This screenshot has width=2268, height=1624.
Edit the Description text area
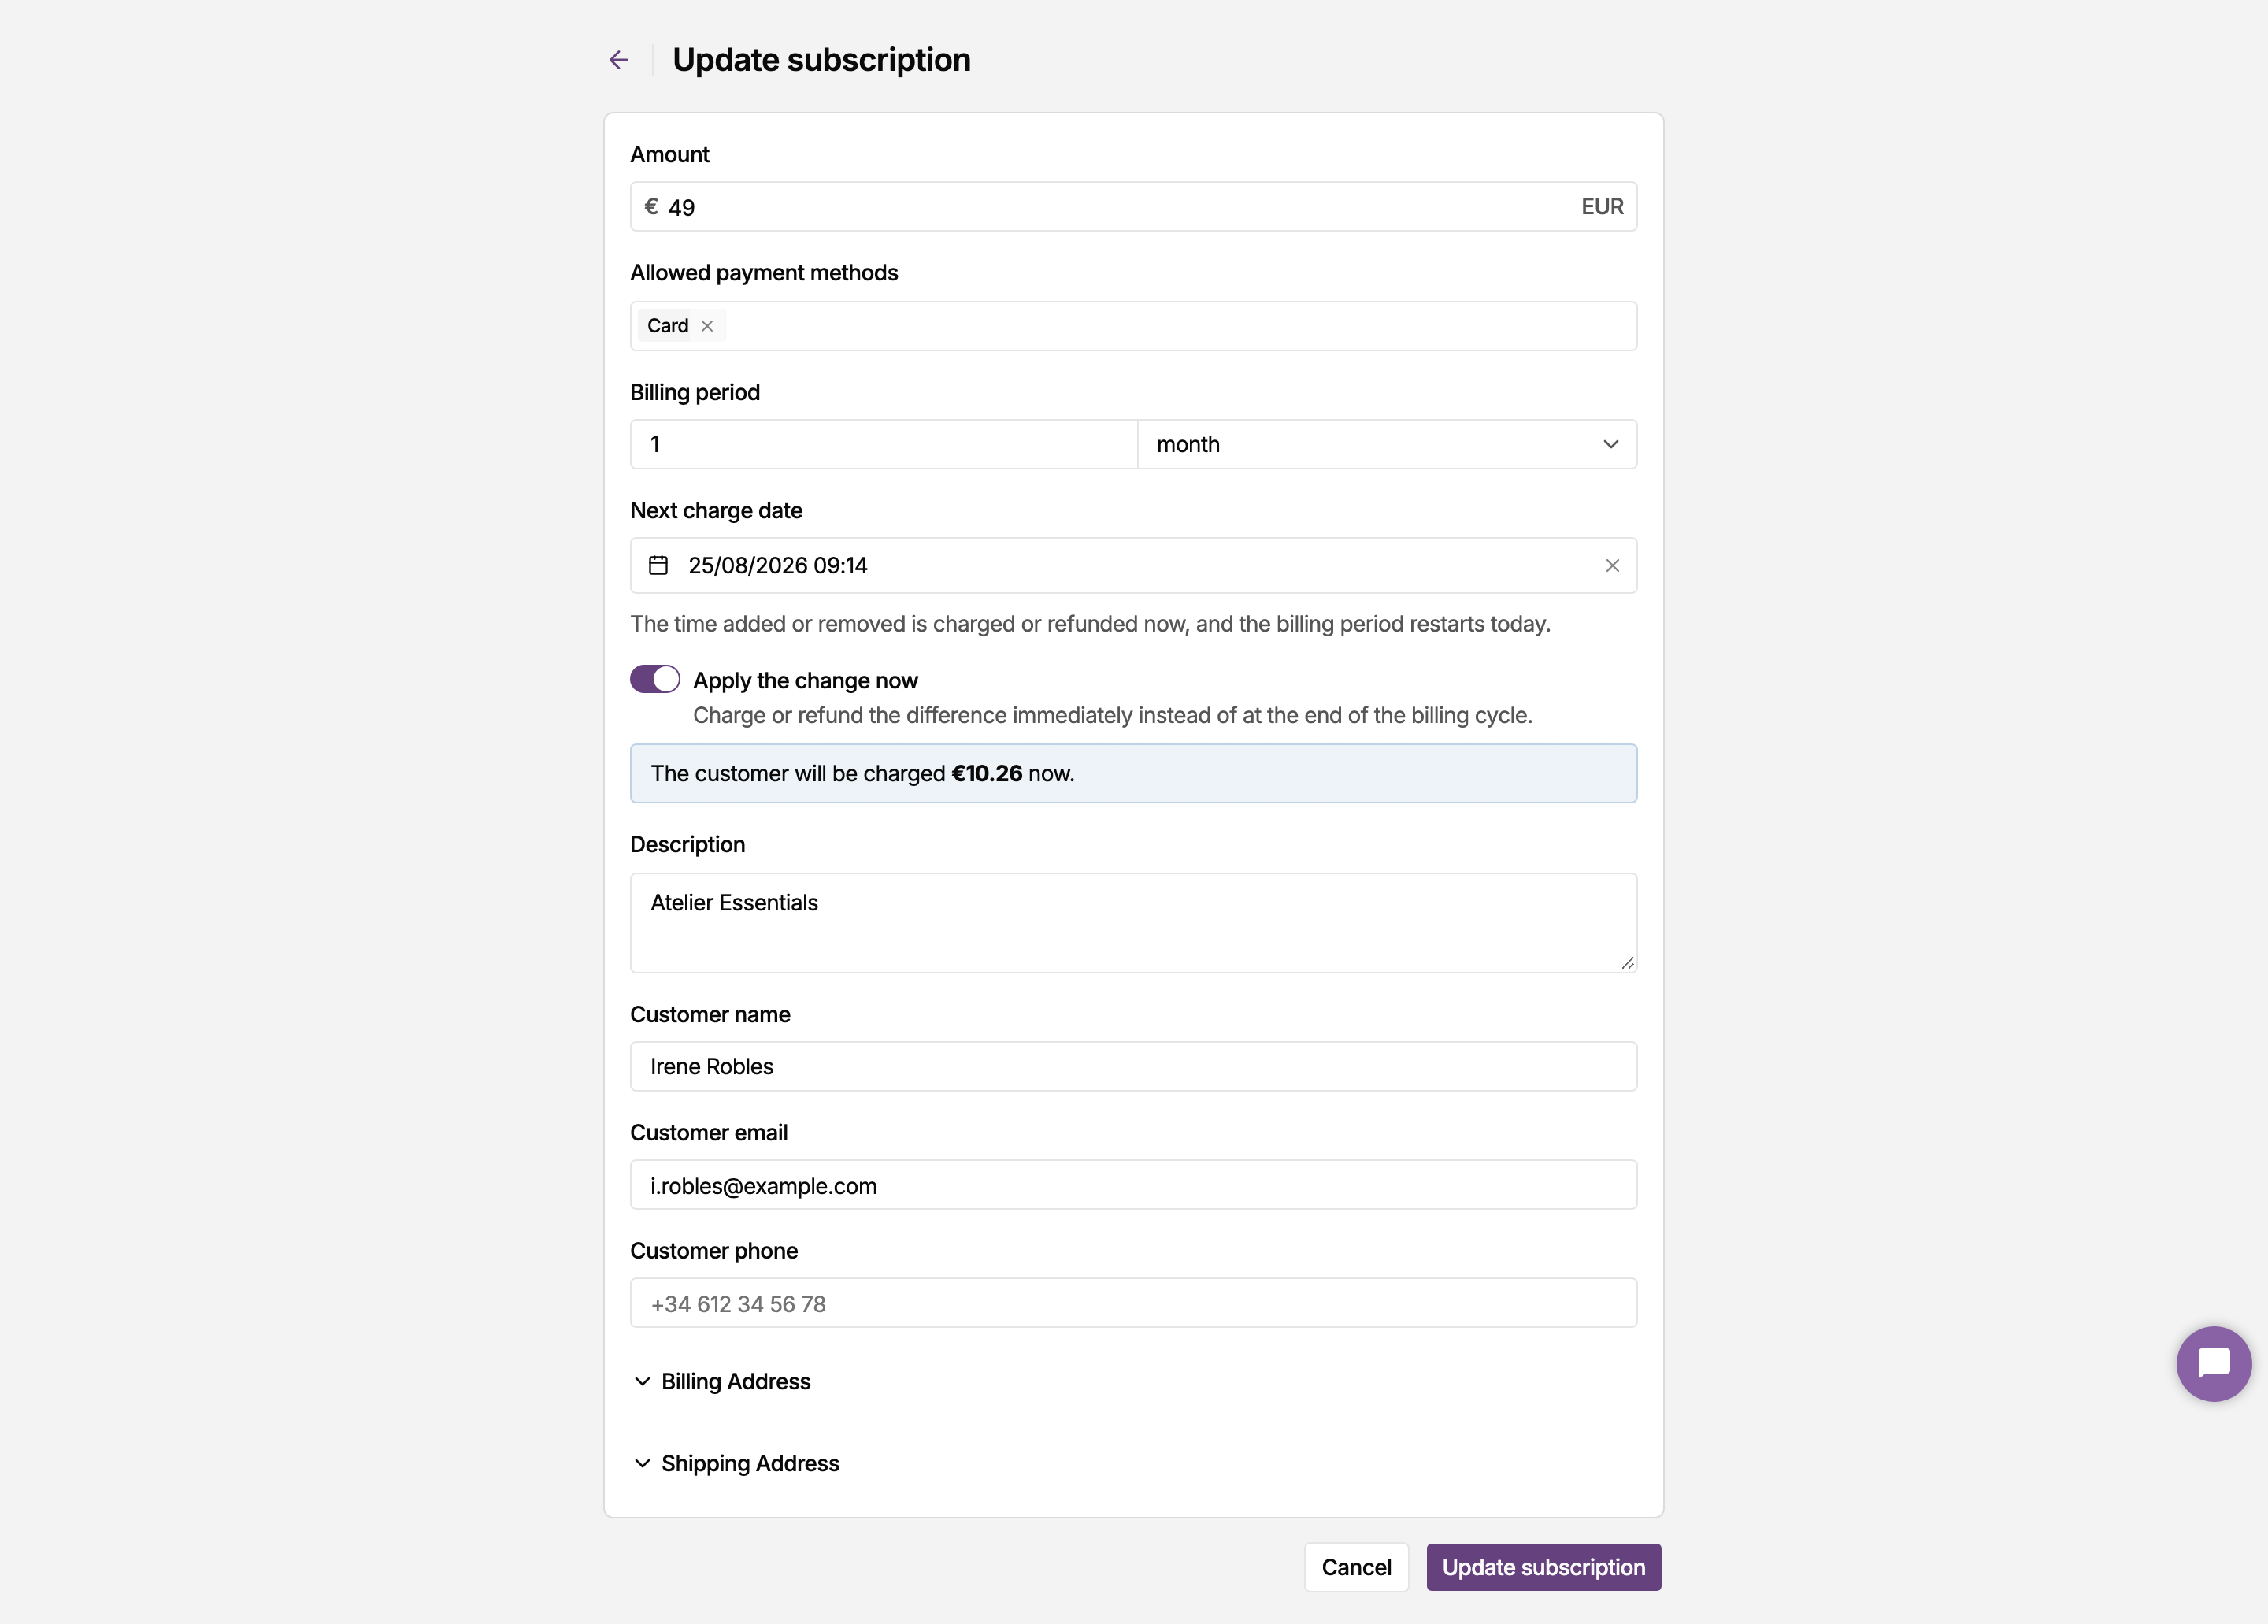(1133, 923)
